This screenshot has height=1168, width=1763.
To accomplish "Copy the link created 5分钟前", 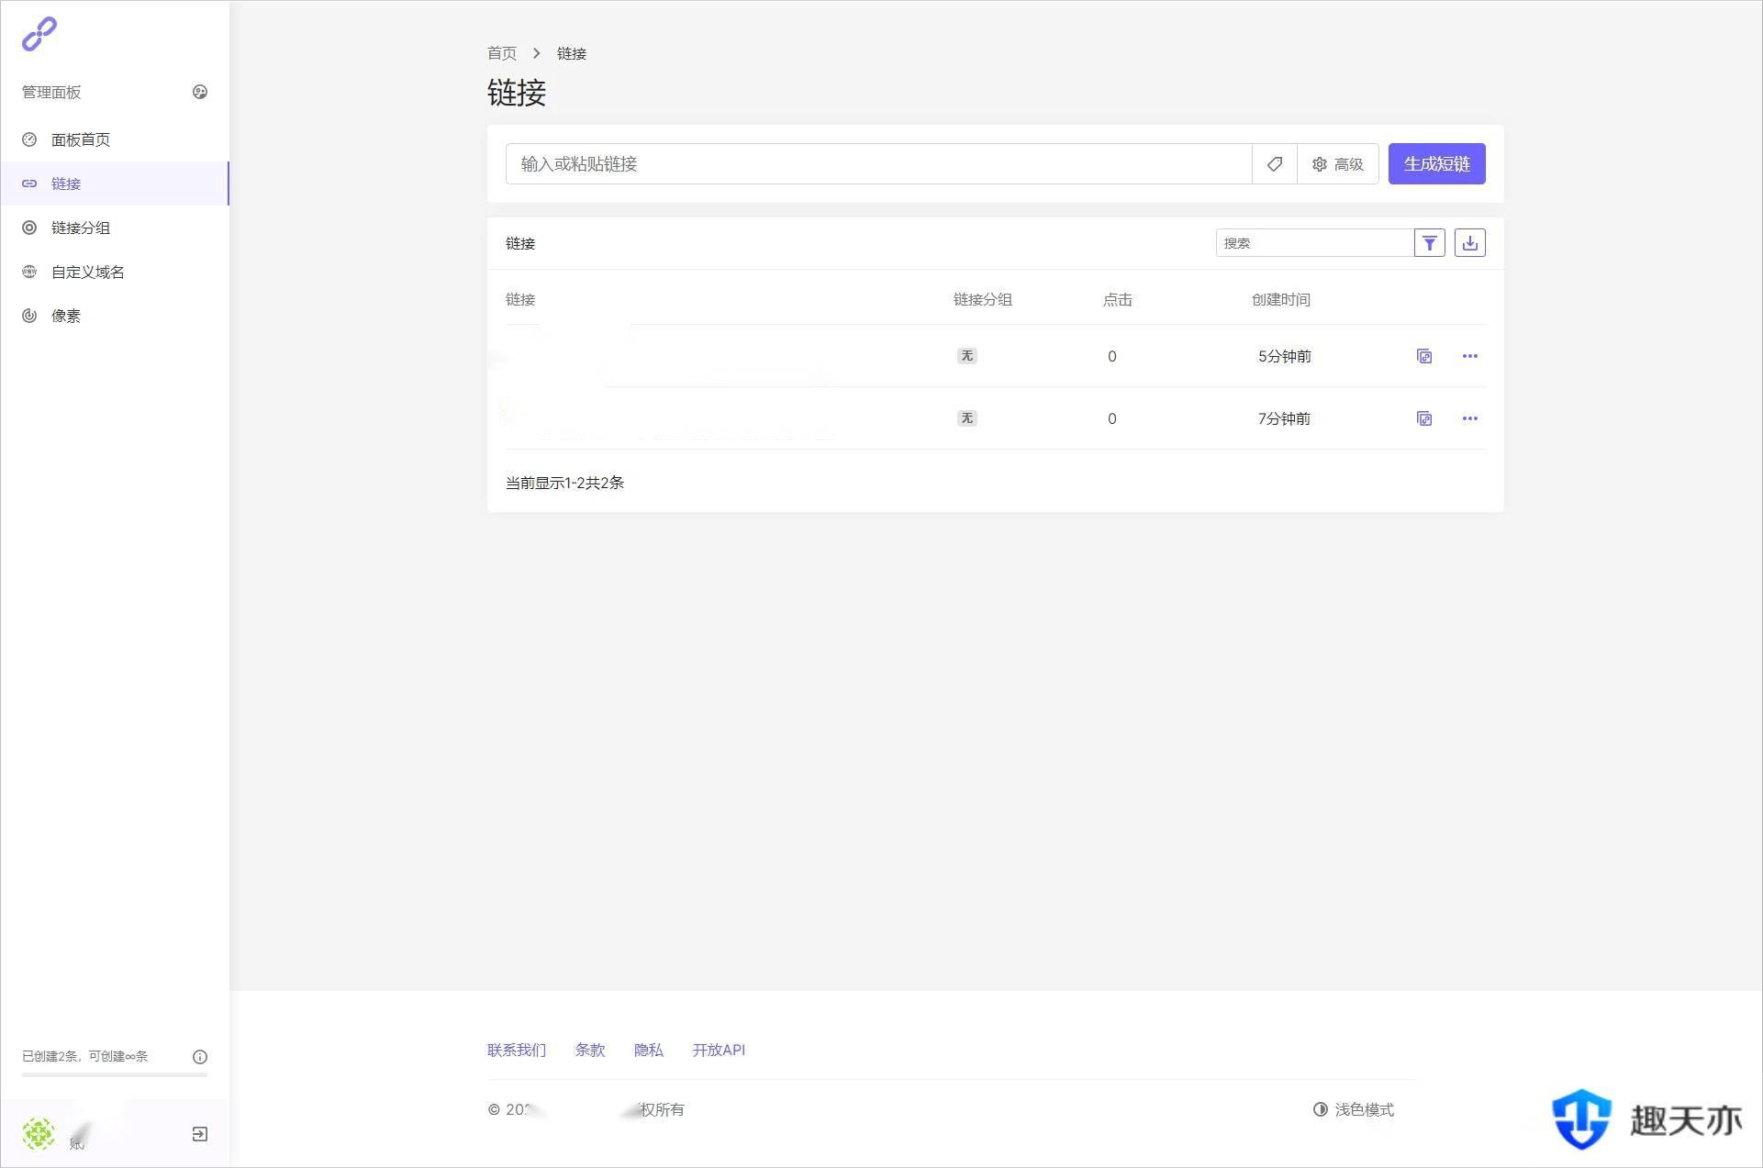I will pos(1424,356).
